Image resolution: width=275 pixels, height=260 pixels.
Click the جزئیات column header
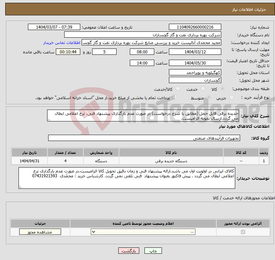click(40, 223)
